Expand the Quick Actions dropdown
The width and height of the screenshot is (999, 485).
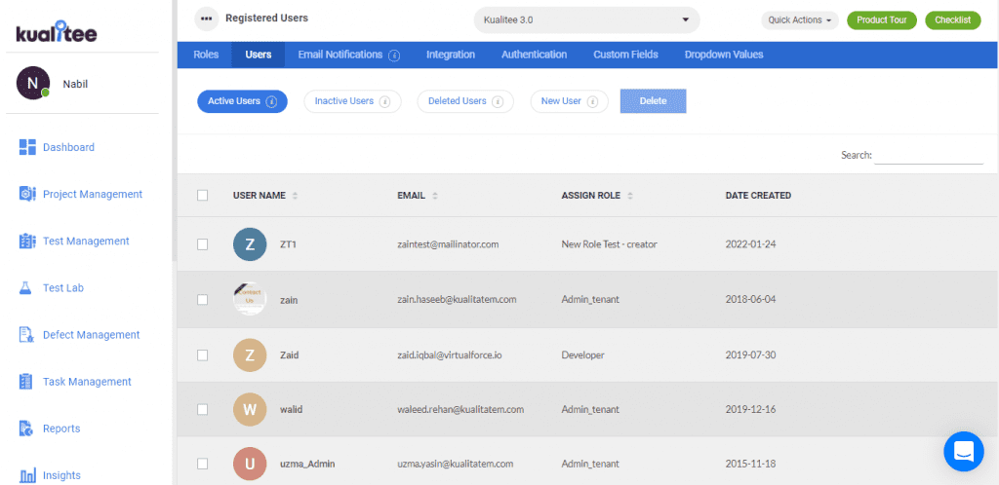pos(800,19)
